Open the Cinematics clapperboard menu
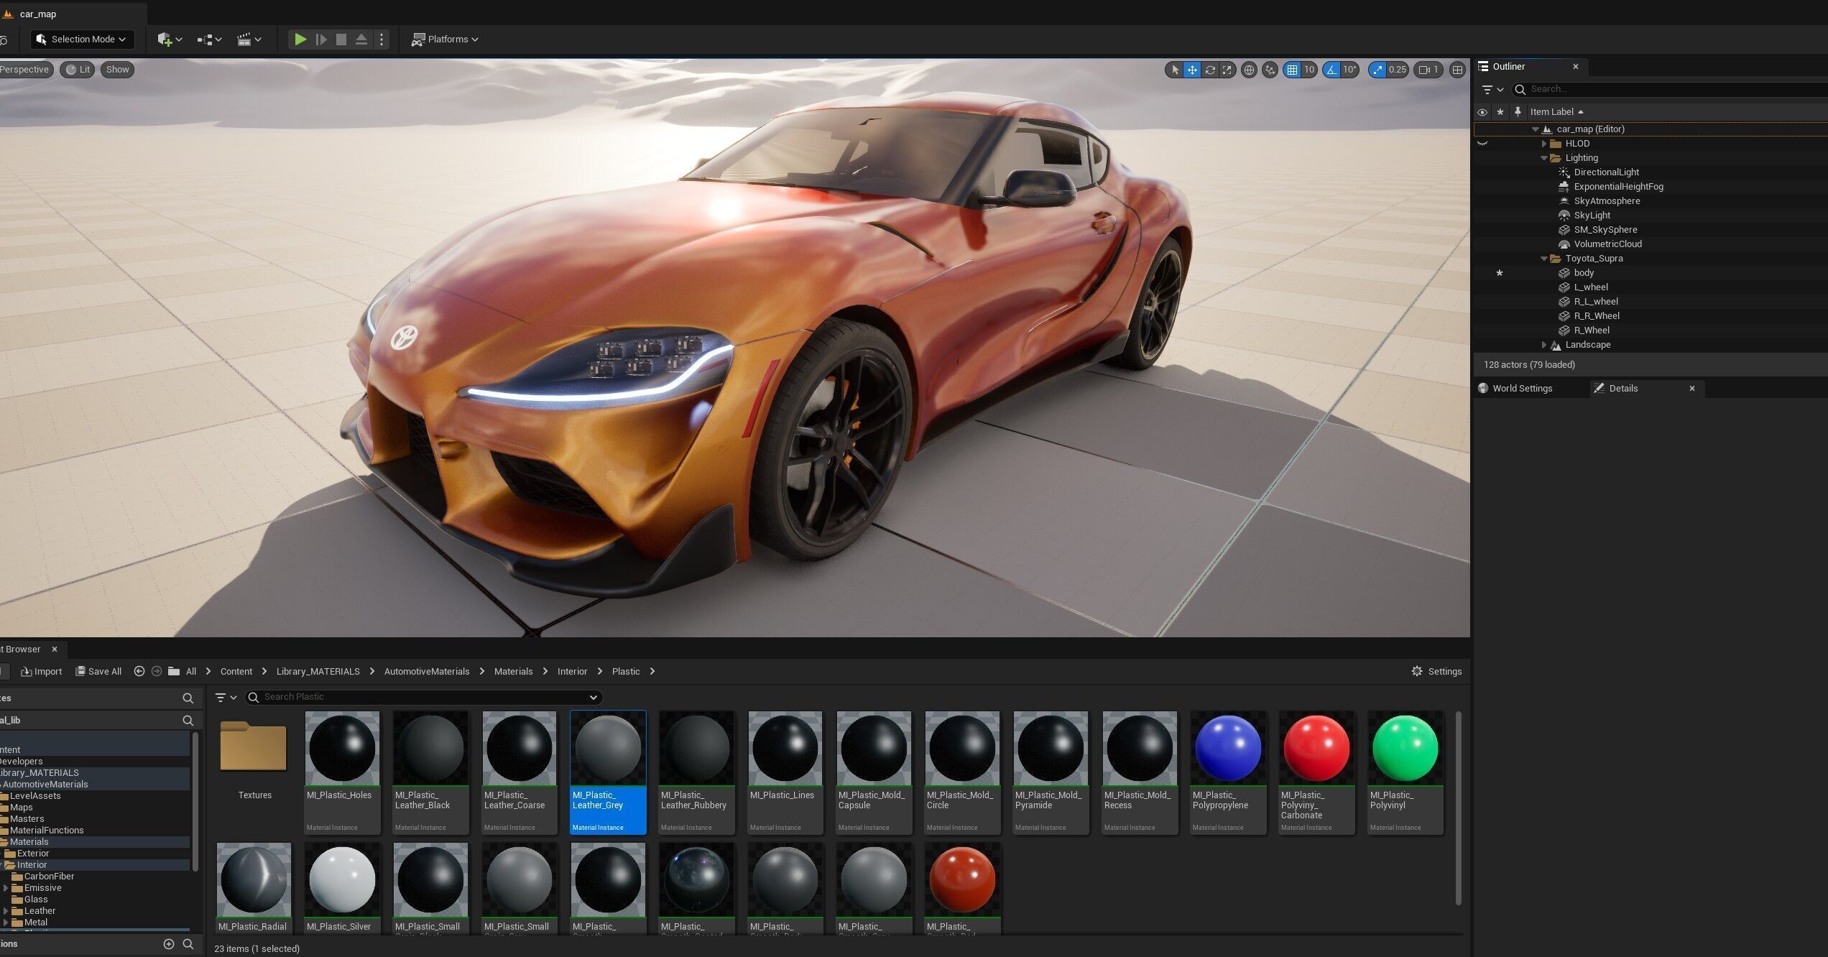1828x957 pixels. tap(249, 40)
